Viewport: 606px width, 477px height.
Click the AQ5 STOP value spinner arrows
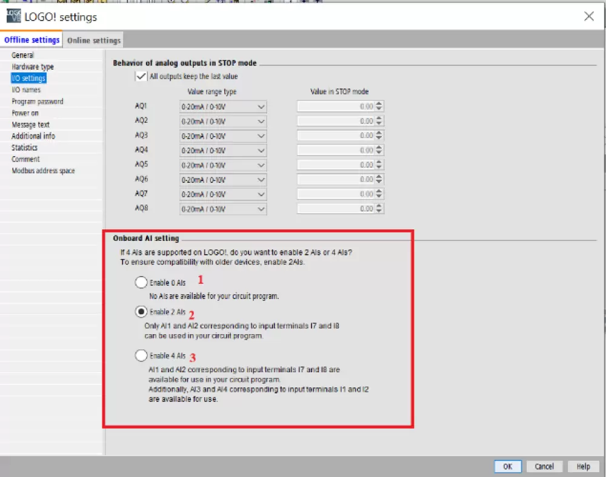(379, 165)
